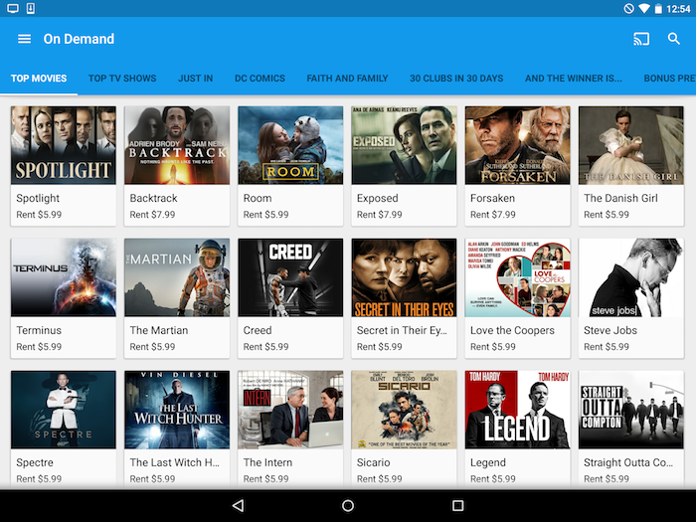
Task: Tap the Android Recent apps square button
Action: 457,505
